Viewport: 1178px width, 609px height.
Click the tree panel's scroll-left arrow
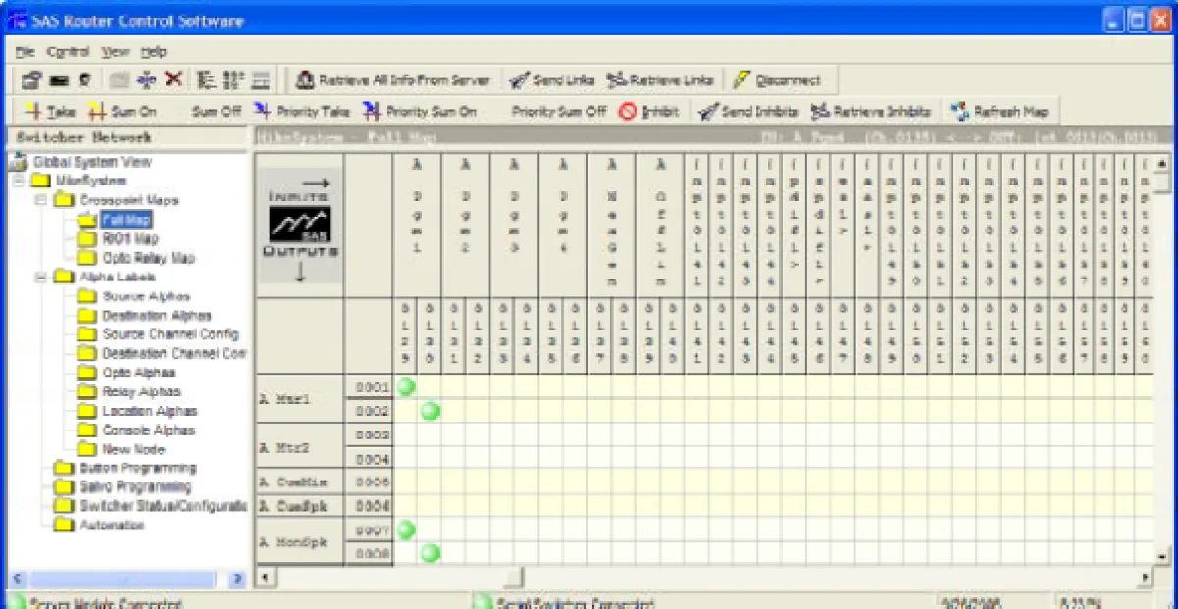[x=15, y=579]
